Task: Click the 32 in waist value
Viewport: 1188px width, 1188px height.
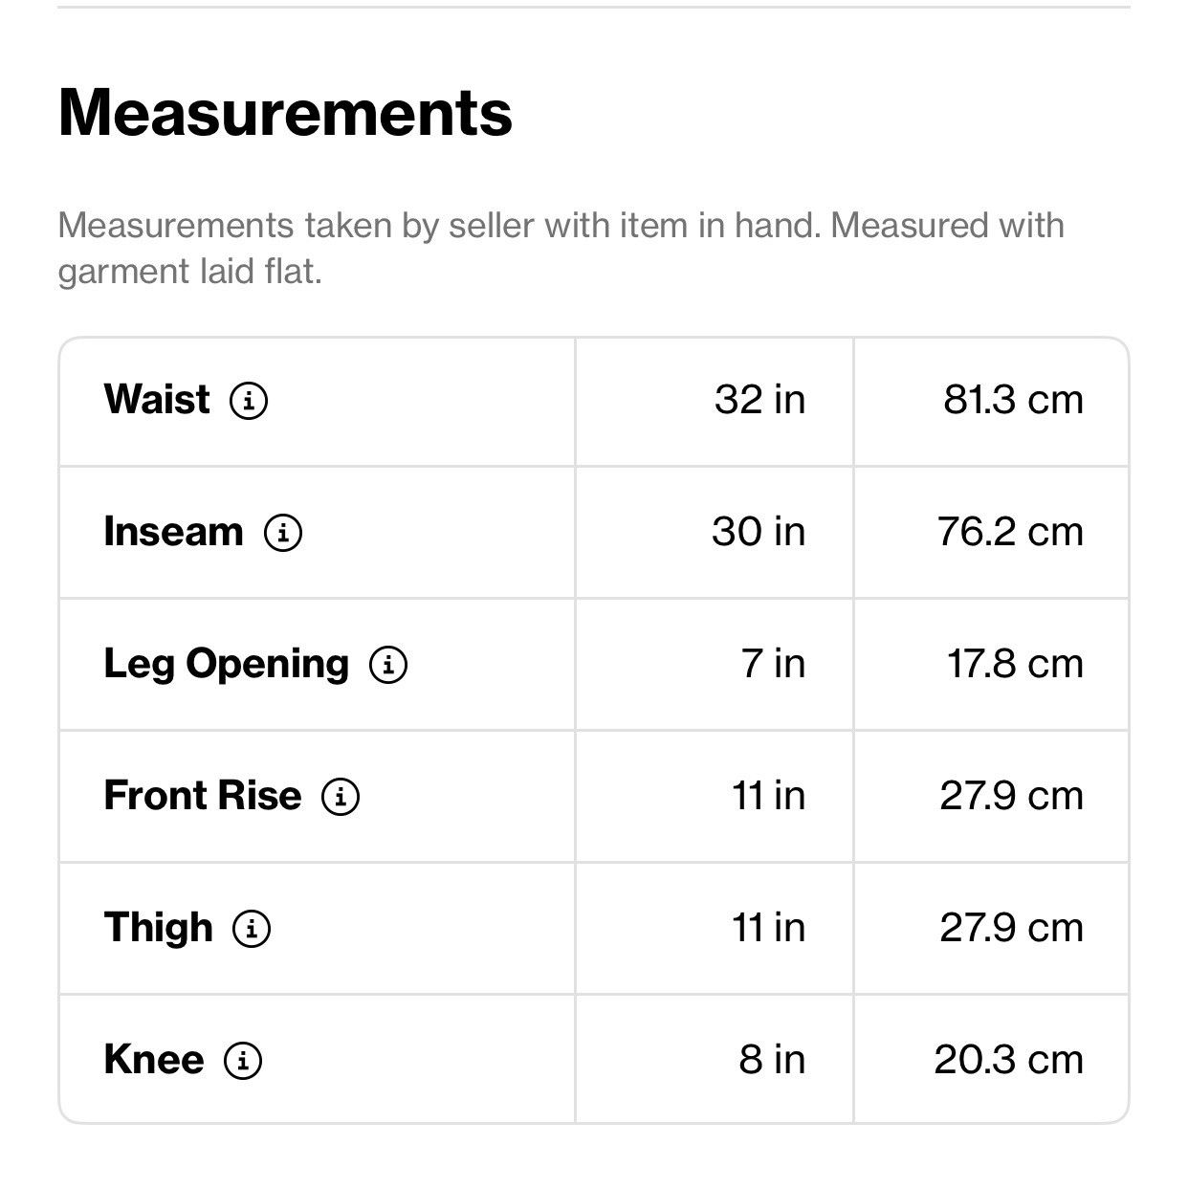Action: [760, 399]
